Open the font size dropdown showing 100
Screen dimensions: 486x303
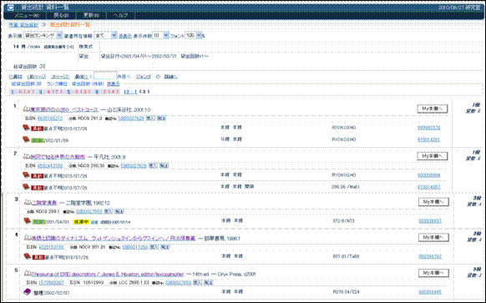click(x=193, y=35)
